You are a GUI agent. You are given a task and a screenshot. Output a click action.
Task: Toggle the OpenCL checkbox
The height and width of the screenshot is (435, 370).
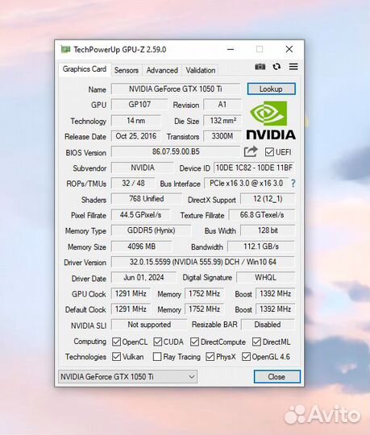pyautogui.click(x=116, y=342)
